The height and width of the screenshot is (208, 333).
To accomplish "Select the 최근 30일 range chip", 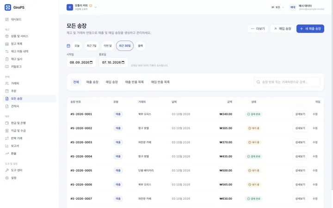I will pos(125,46).
